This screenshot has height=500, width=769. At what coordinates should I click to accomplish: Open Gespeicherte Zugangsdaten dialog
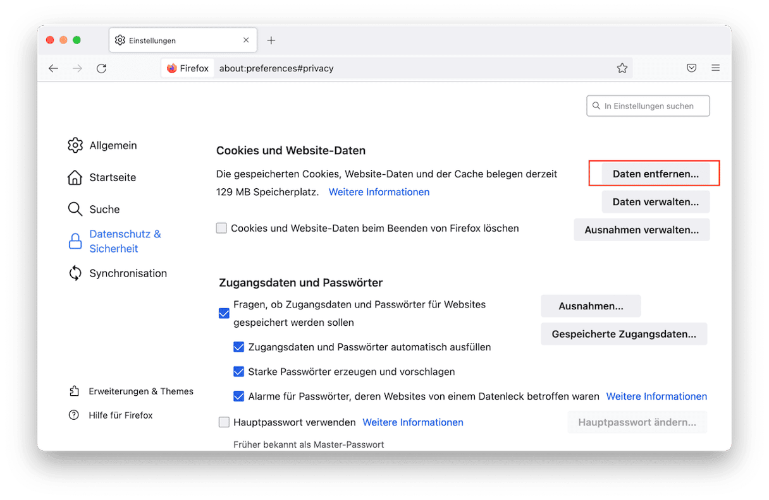point(624,334)
